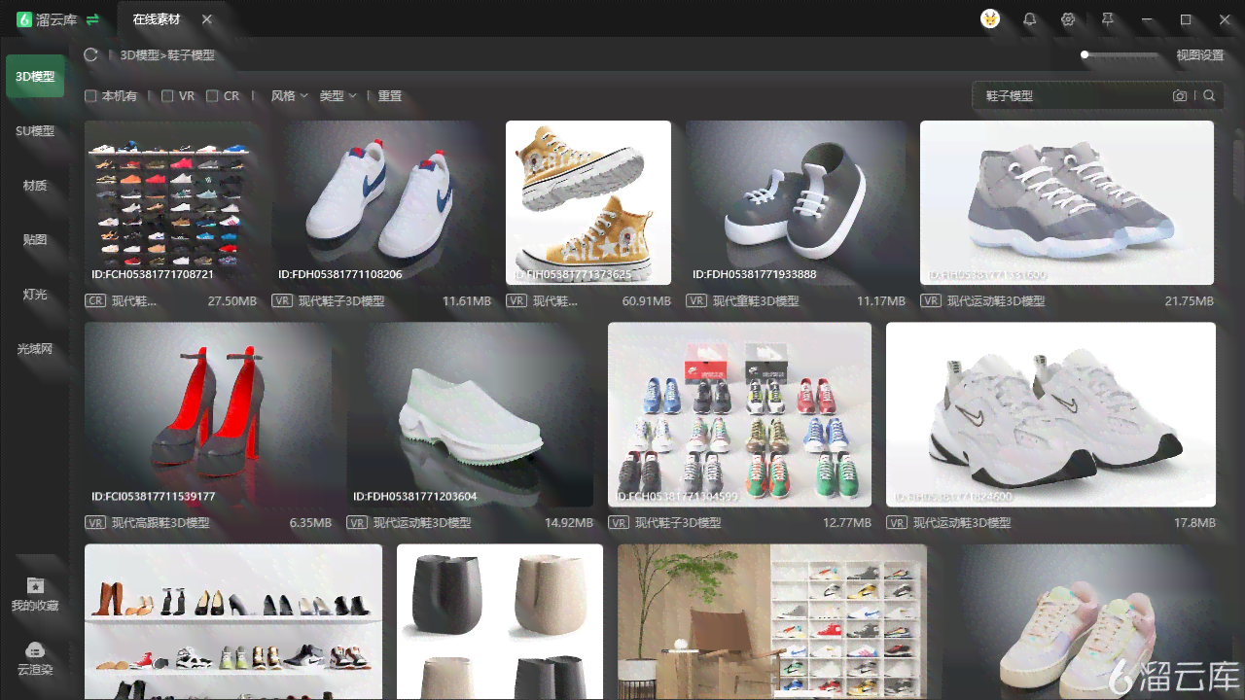
Task: Click VR badge of 12.77MB shoe model
Action: (619, 523)
